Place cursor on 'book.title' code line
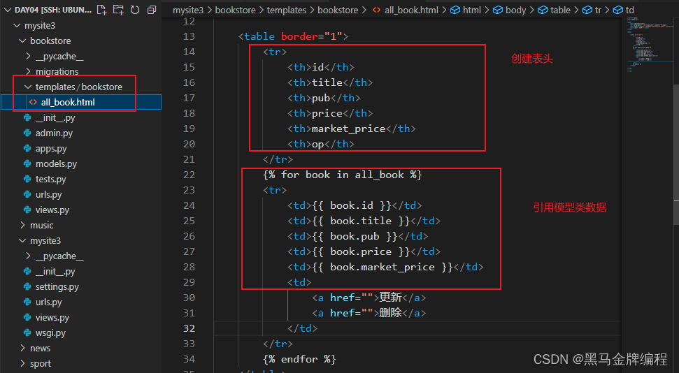 click(x=364, y=221)
